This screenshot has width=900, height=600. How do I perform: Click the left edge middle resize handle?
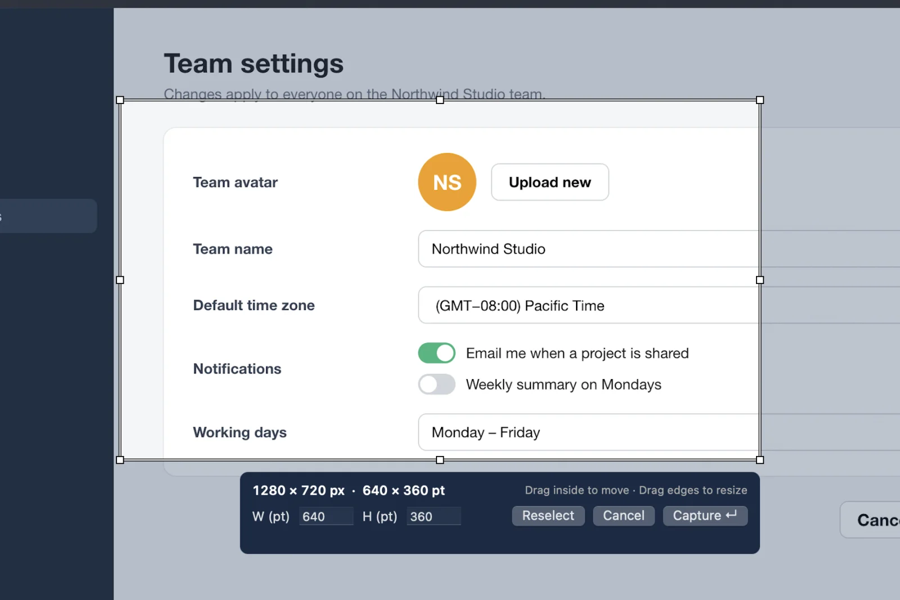pyautogui.click(x=120, y=280)
